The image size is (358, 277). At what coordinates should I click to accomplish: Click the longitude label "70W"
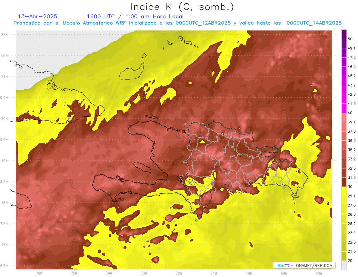pyautogui.click(x=249, y=273)
